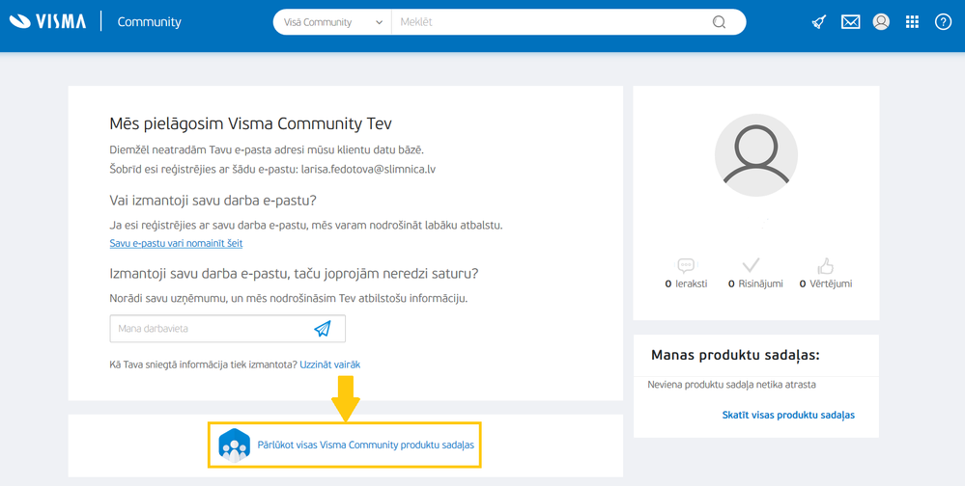Click the magnifier search icon
This screenshot has height=486, width=965.
coord(719,22)
